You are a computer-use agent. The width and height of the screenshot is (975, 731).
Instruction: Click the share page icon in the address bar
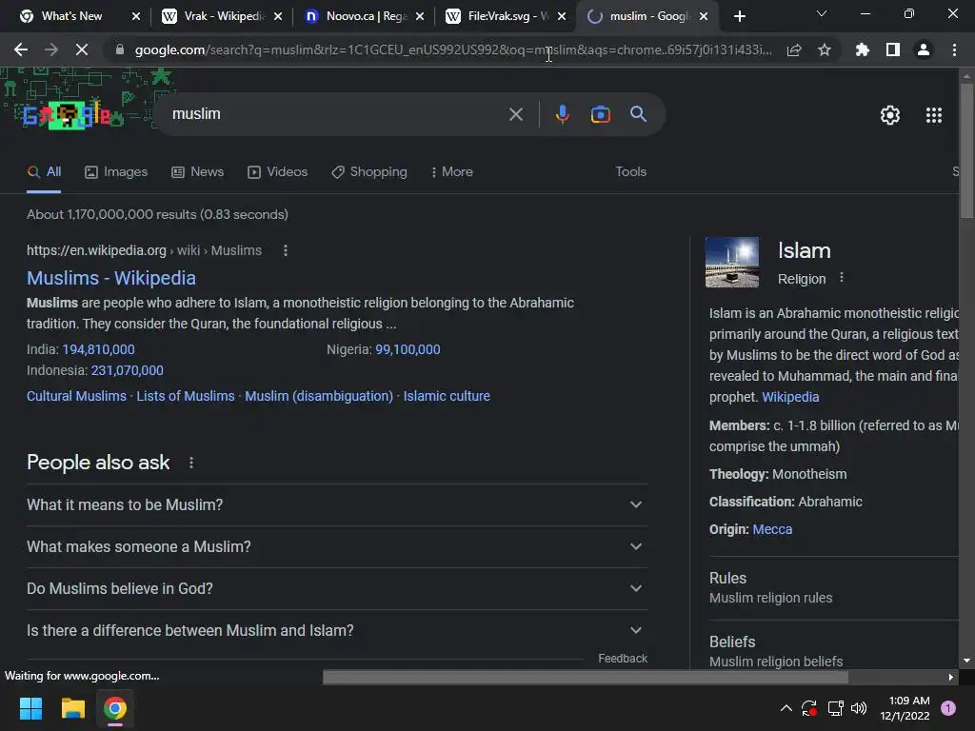793,50
